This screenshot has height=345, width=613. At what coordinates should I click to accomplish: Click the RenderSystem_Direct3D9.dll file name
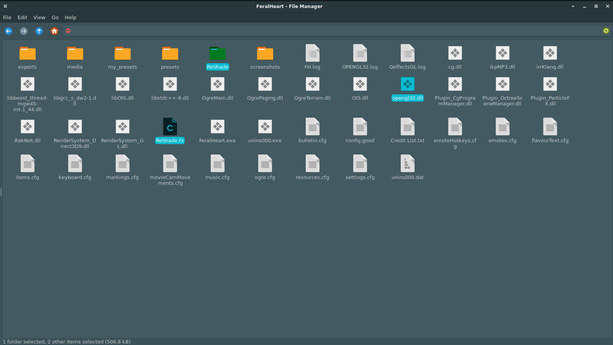(x=75, y=143)
